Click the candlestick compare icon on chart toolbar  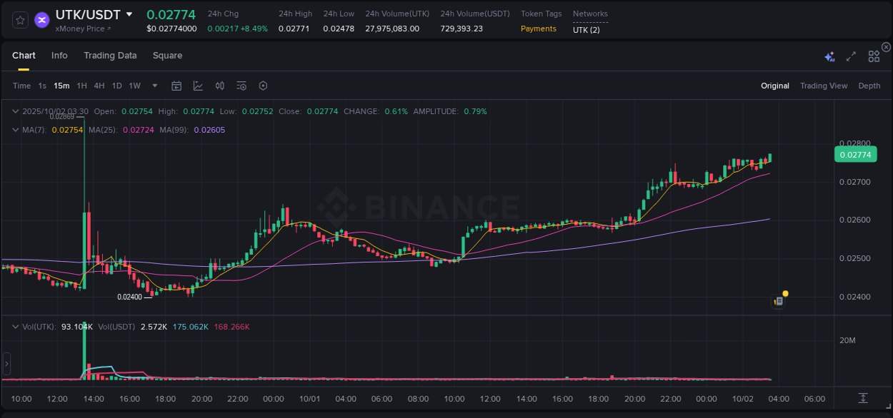(x=219, y=86)
